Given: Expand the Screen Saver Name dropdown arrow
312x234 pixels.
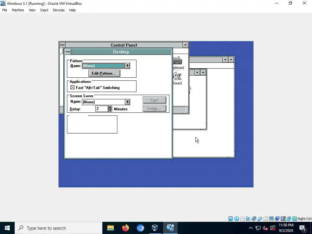Looking at the screenshot, I should pos(128,102).
